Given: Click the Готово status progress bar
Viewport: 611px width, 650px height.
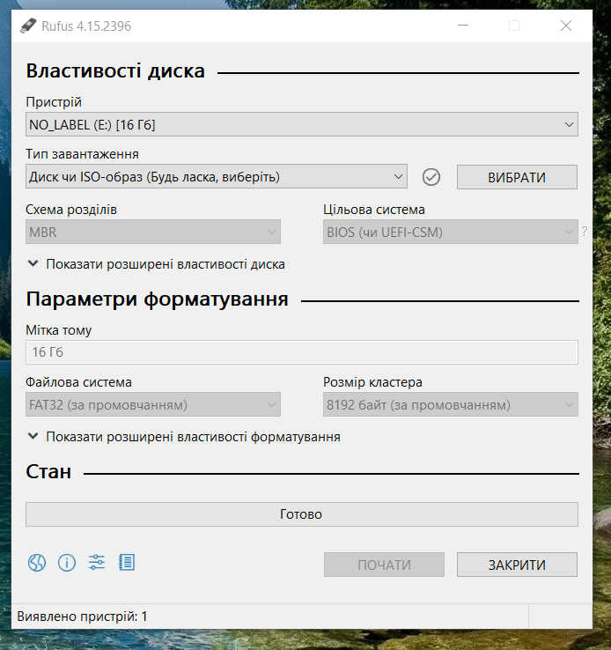Looking at the screenshot, I should point(302,514).
